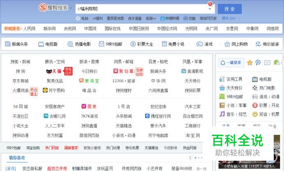Open the 特价旅游 travel icon
284x171 pixels.
[x=258, y=44]
